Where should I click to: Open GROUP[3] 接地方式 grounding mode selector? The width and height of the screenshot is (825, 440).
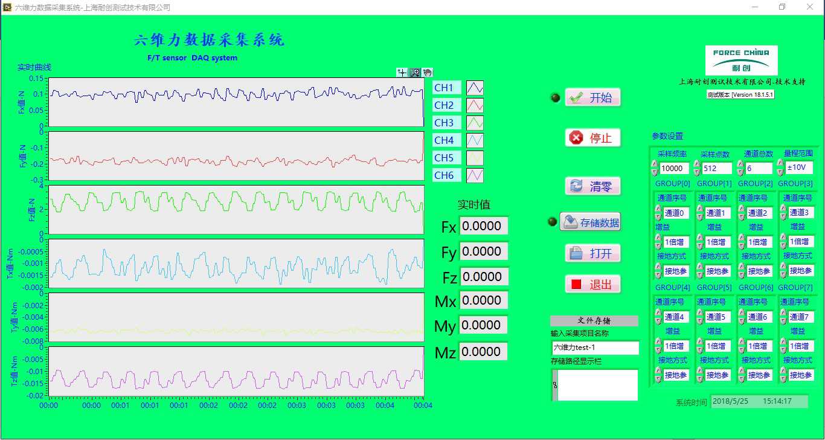(x=800, y=271)
